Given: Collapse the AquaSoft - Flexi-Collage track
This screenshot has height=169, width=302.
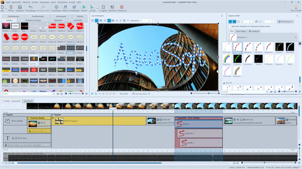Looking at the screenshot, I should pyautogui.click(x=176, y=118).
